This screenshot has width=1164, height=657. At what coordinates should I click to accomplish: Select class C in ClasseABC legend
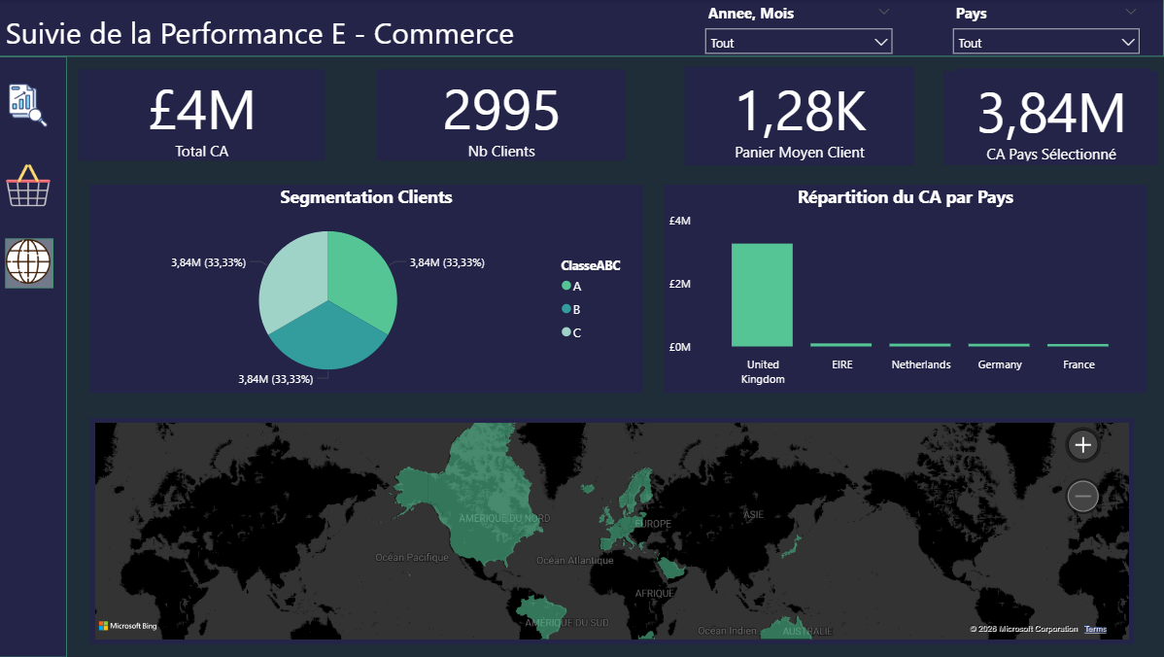click(x=571, y=332)
